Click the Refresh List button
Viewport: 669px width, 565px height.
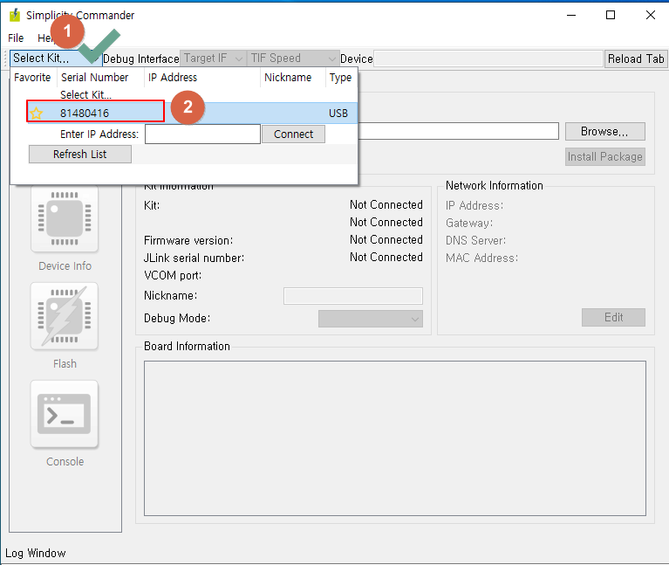[79, 155]
